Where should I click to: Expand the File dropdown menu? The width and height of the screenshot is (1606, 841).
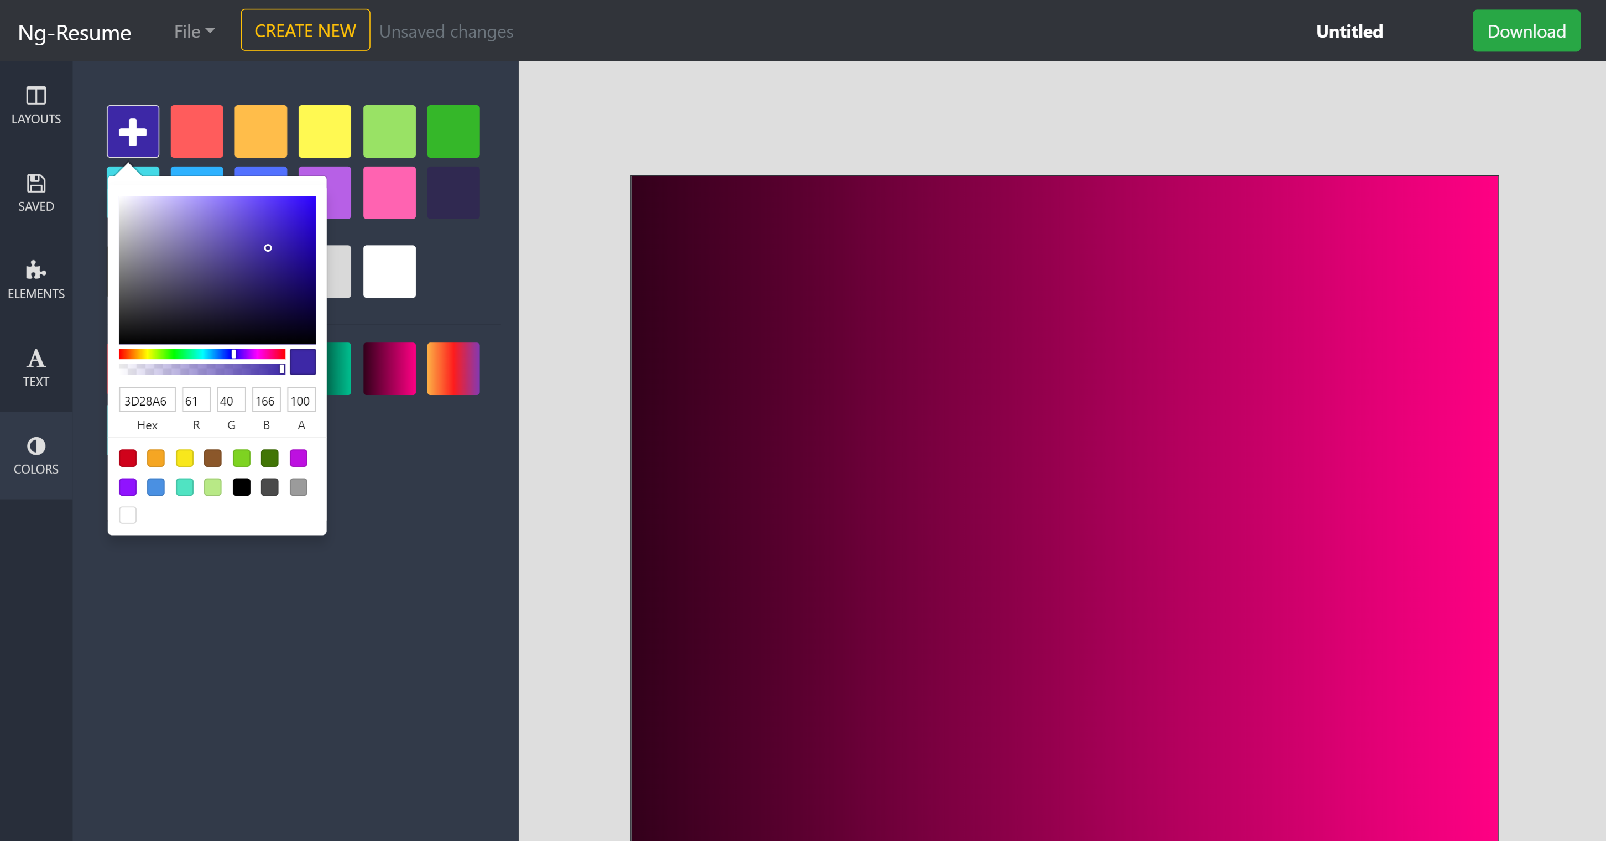pos(194,31)
